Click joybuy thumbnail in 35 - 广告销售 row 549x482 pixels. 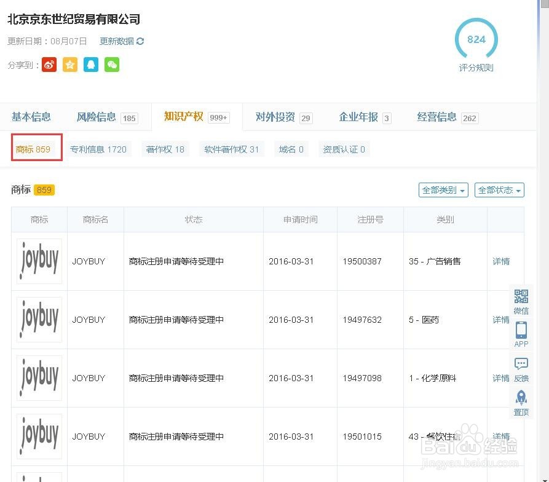pyautogui.click(x=39, y=261)
